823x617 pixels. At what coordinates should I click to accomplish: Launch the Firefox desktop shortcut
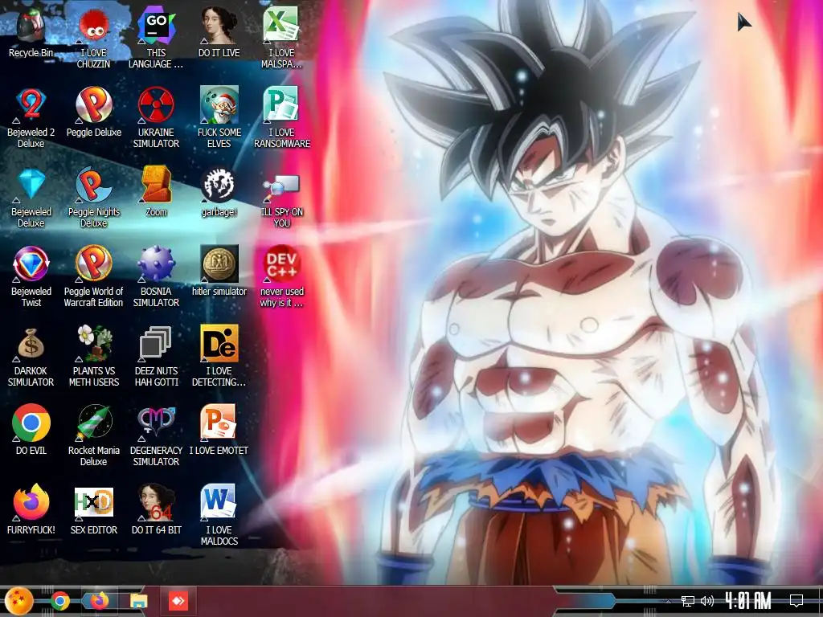[31, 503]
